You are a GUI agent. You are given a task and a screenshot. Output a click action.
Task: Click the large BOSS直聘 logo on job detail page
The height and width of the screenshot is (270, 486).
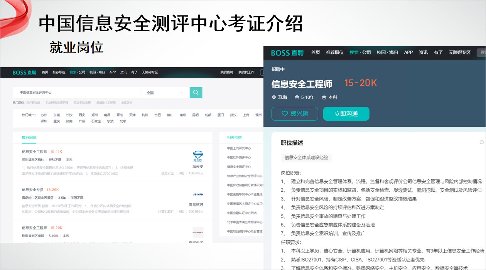click(x=287, y=53)
